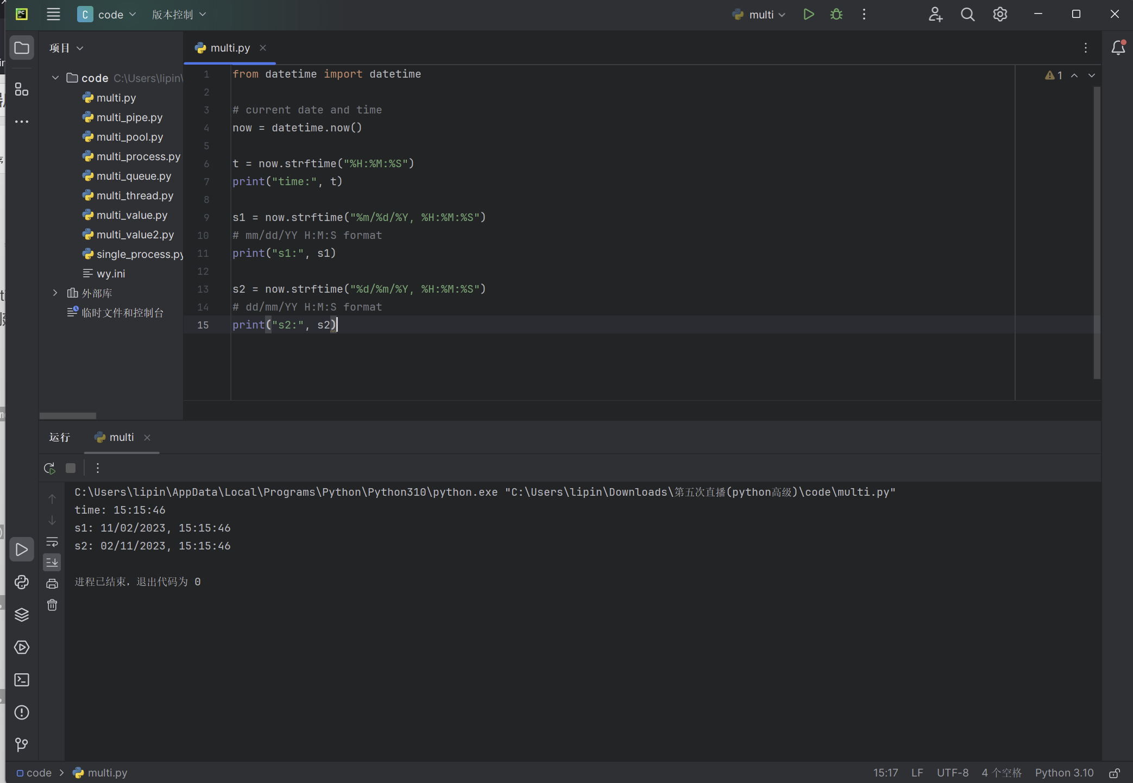Open IDE settings gear

[1000, 15]
